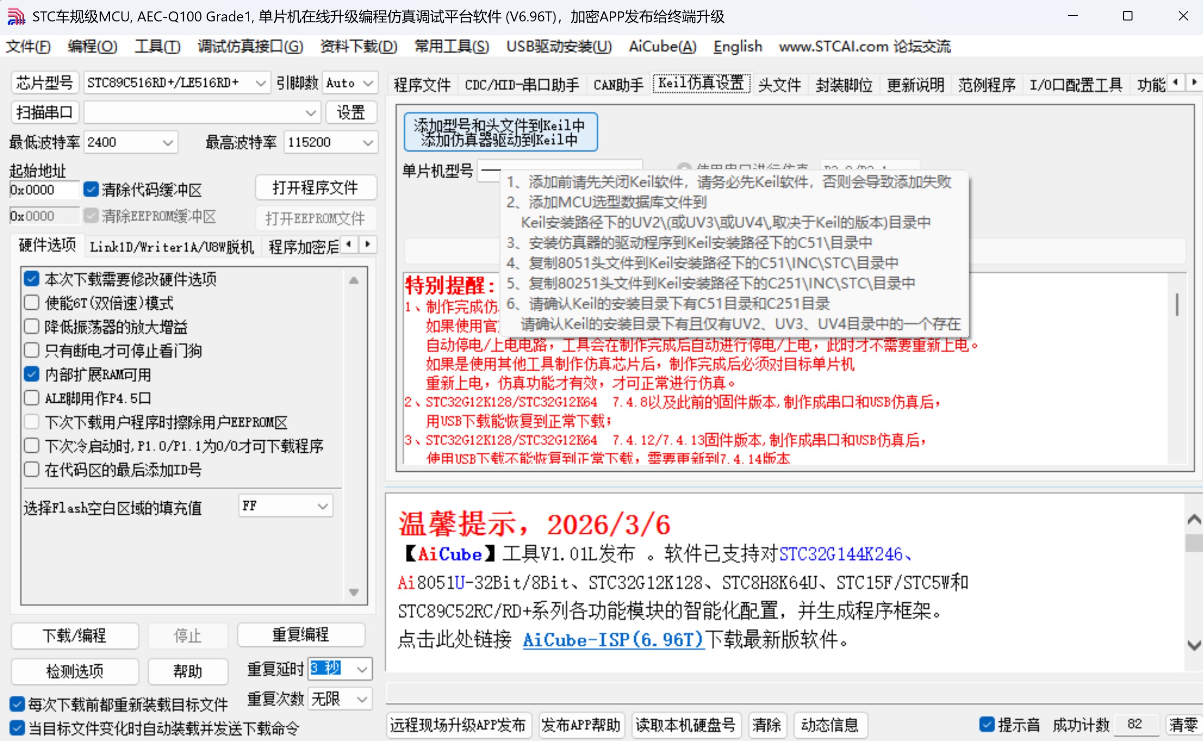Click 帮助 button

coord(188,671)
